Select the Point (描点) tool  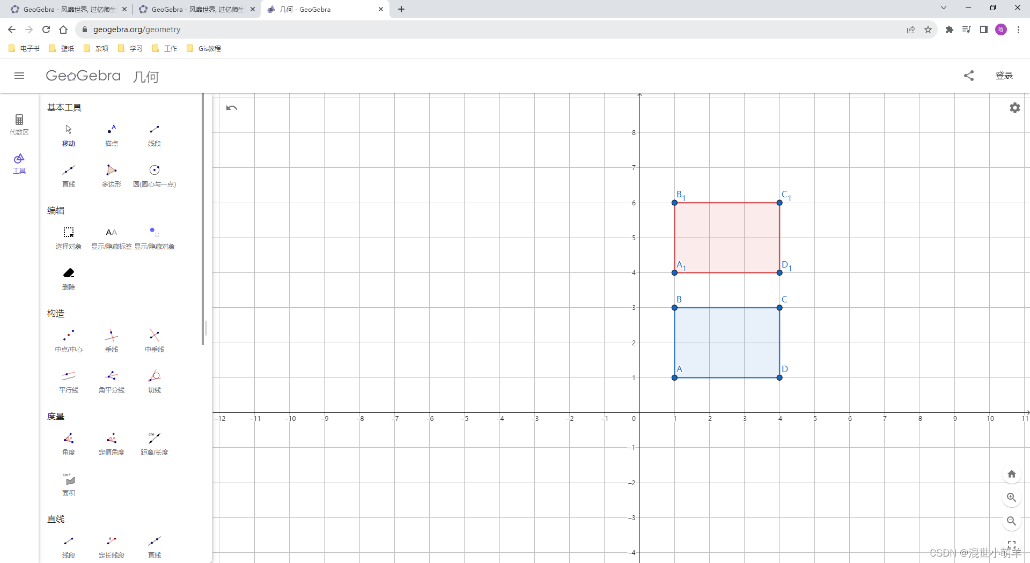(112, 135)
